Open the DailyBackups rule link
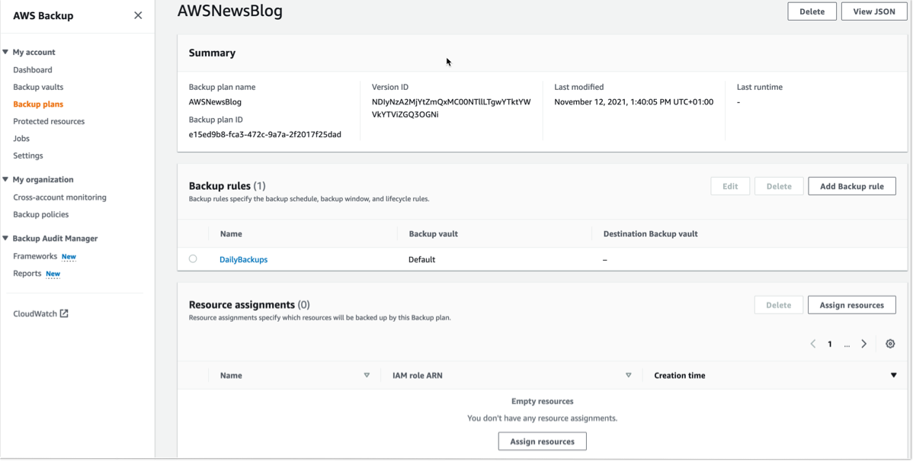This screenshot has height=462, width=913. tap(243, 258)
